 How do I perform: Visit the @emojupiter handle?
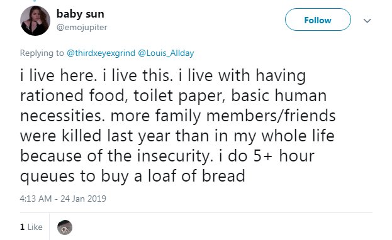pos(82,27)
